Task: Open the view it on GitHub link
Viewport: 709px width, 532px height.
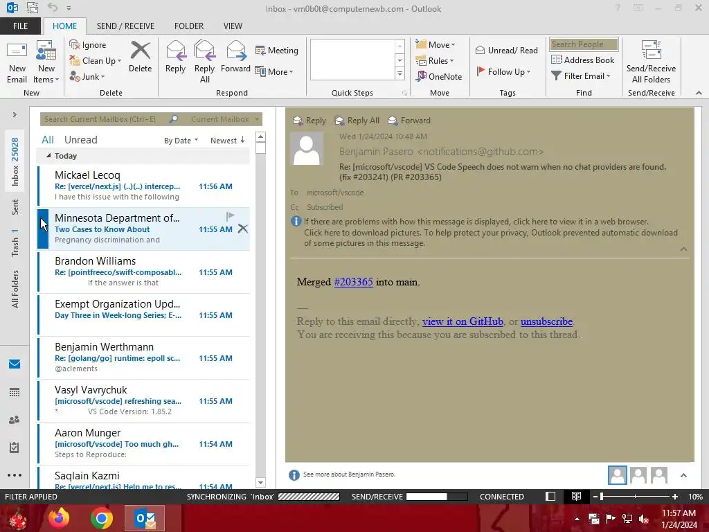Action: click(x=463, y=321)
